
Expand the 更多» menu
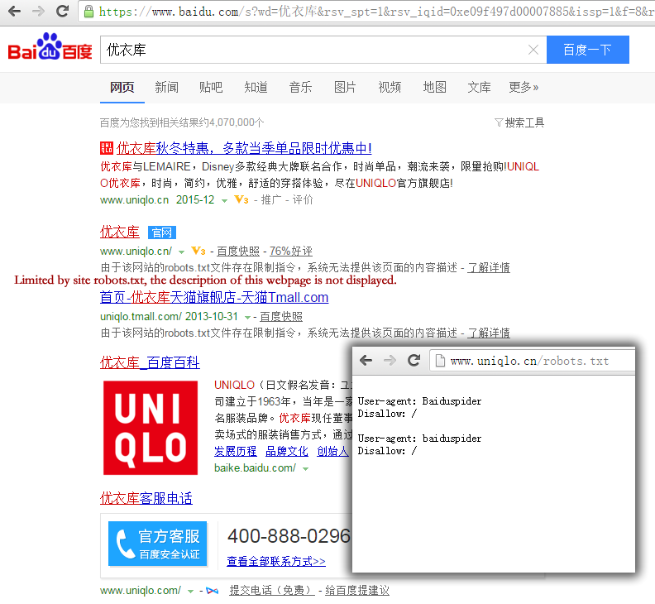[524, 88]
